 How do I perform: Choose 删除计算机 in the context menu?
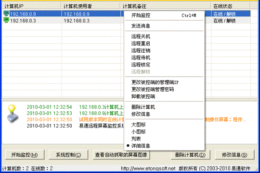click(164, 107)
